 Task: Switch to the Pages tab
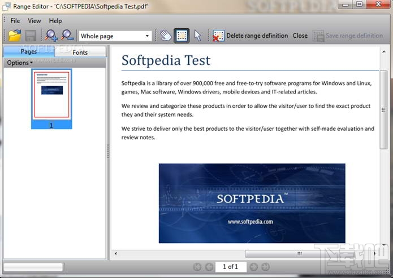29,51
